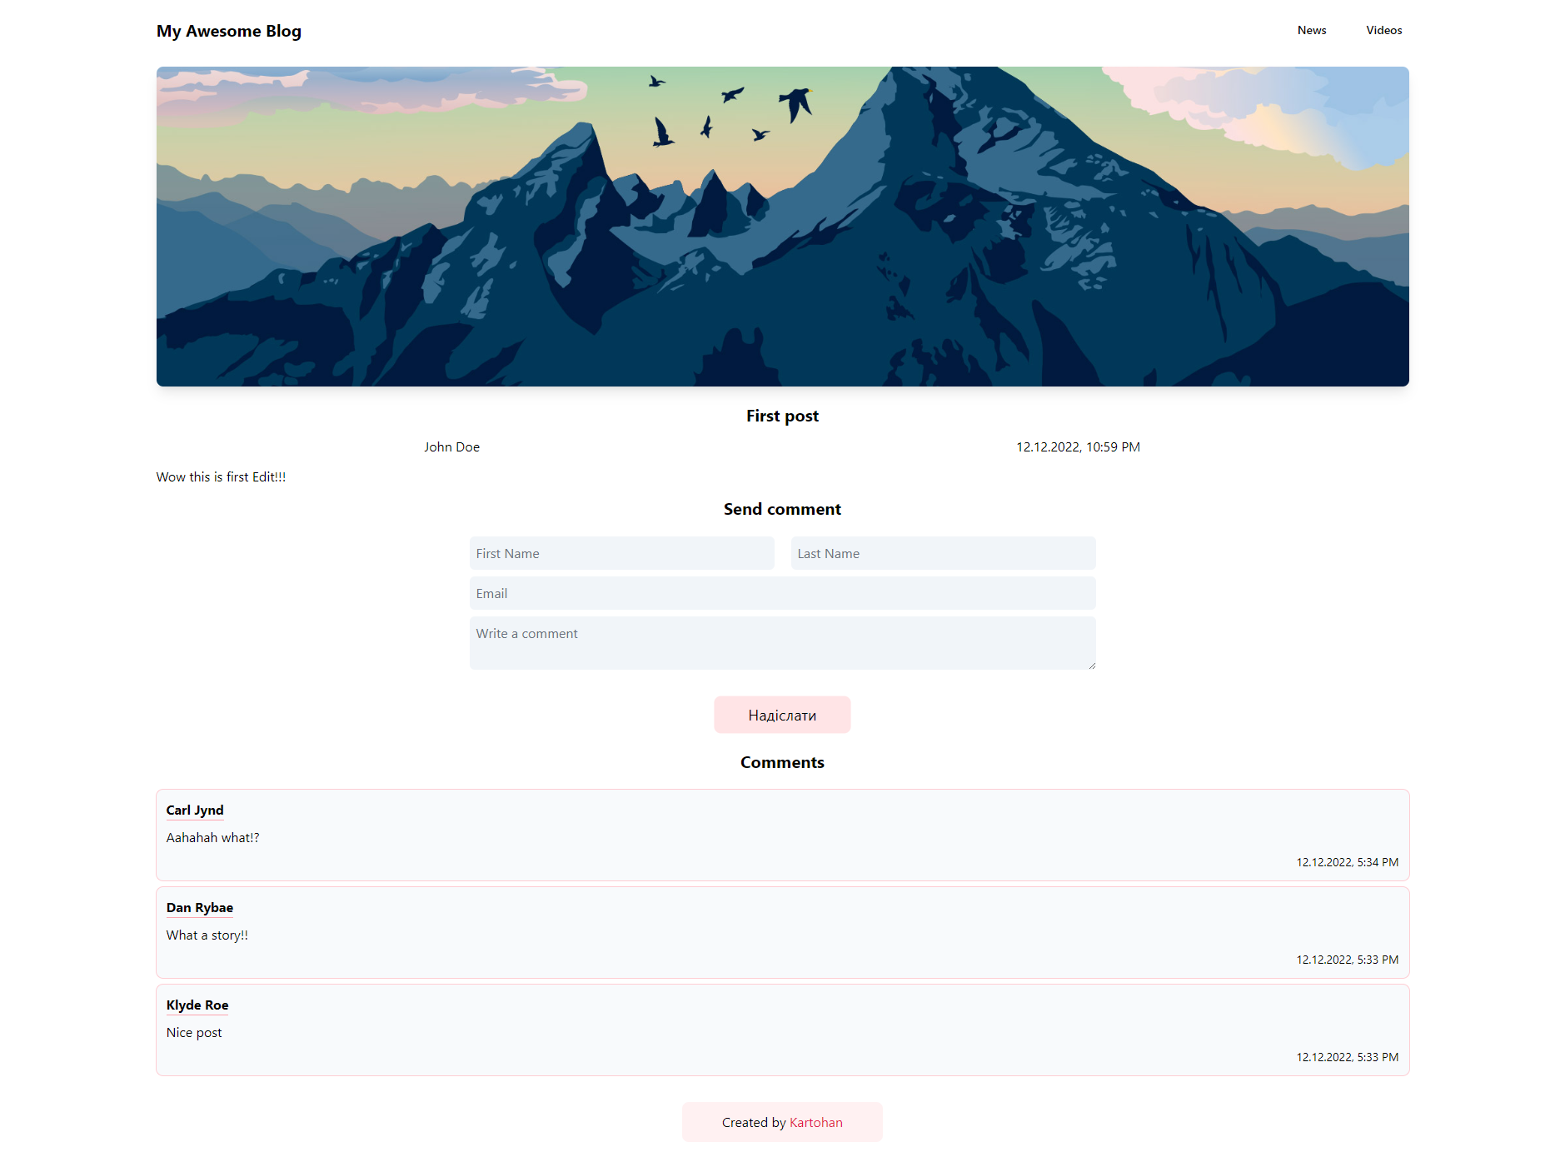The image size is (1565, 1152).
Task: Click commenter name Dan Rybae
Action: pyautogui.click(x=200, y=908)
